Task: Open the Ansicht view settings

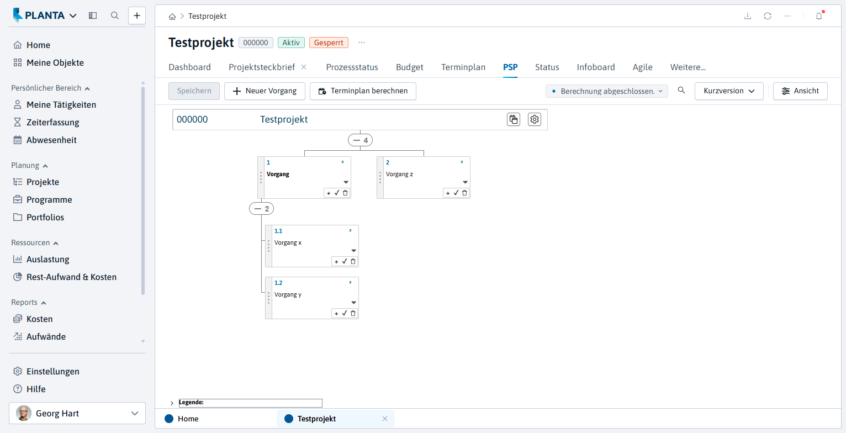Action: tap(800, 91)
